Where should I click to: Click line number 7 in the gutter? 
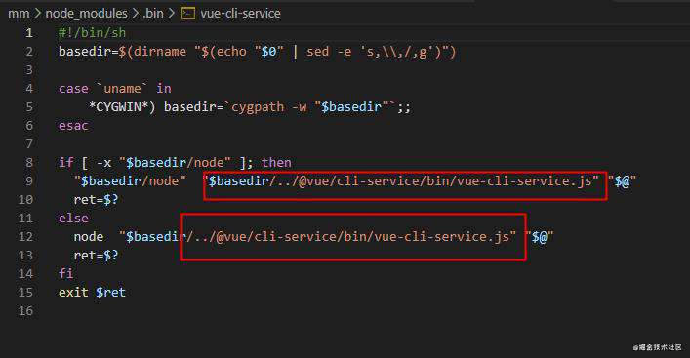29,143
